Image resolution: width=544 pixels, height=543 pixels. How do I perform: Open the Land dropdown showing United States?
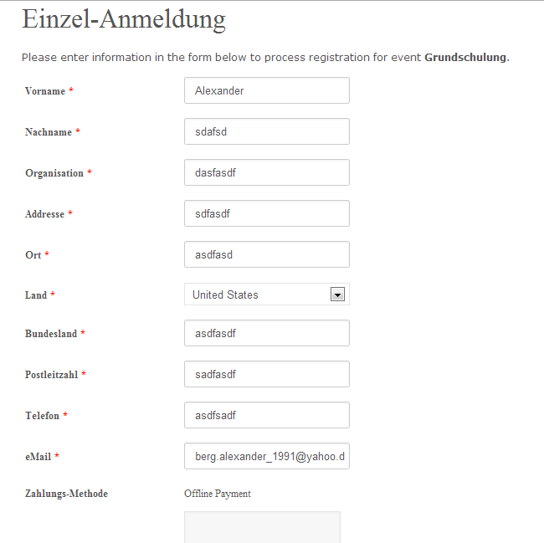[x=267, y=295]
